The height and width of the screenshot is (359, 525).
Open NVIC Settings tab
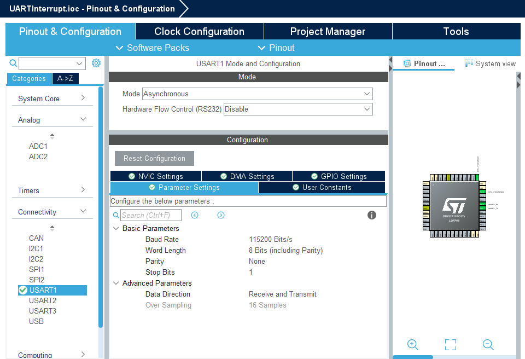[x=156, y=176]
